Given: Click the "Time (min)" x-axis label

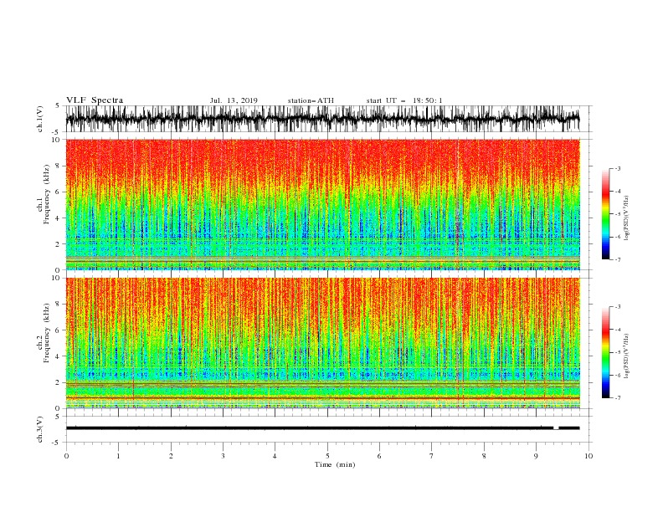Looking at the screenshot, I should [335, 464].
